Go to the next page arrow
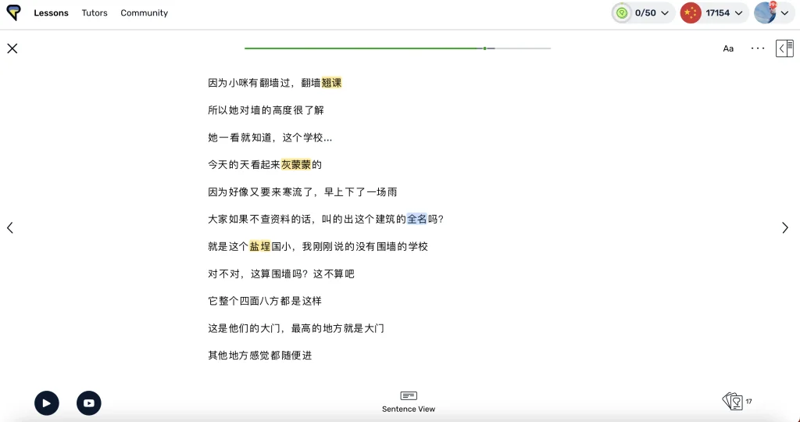The image size is (800, 422). (785, 227)
